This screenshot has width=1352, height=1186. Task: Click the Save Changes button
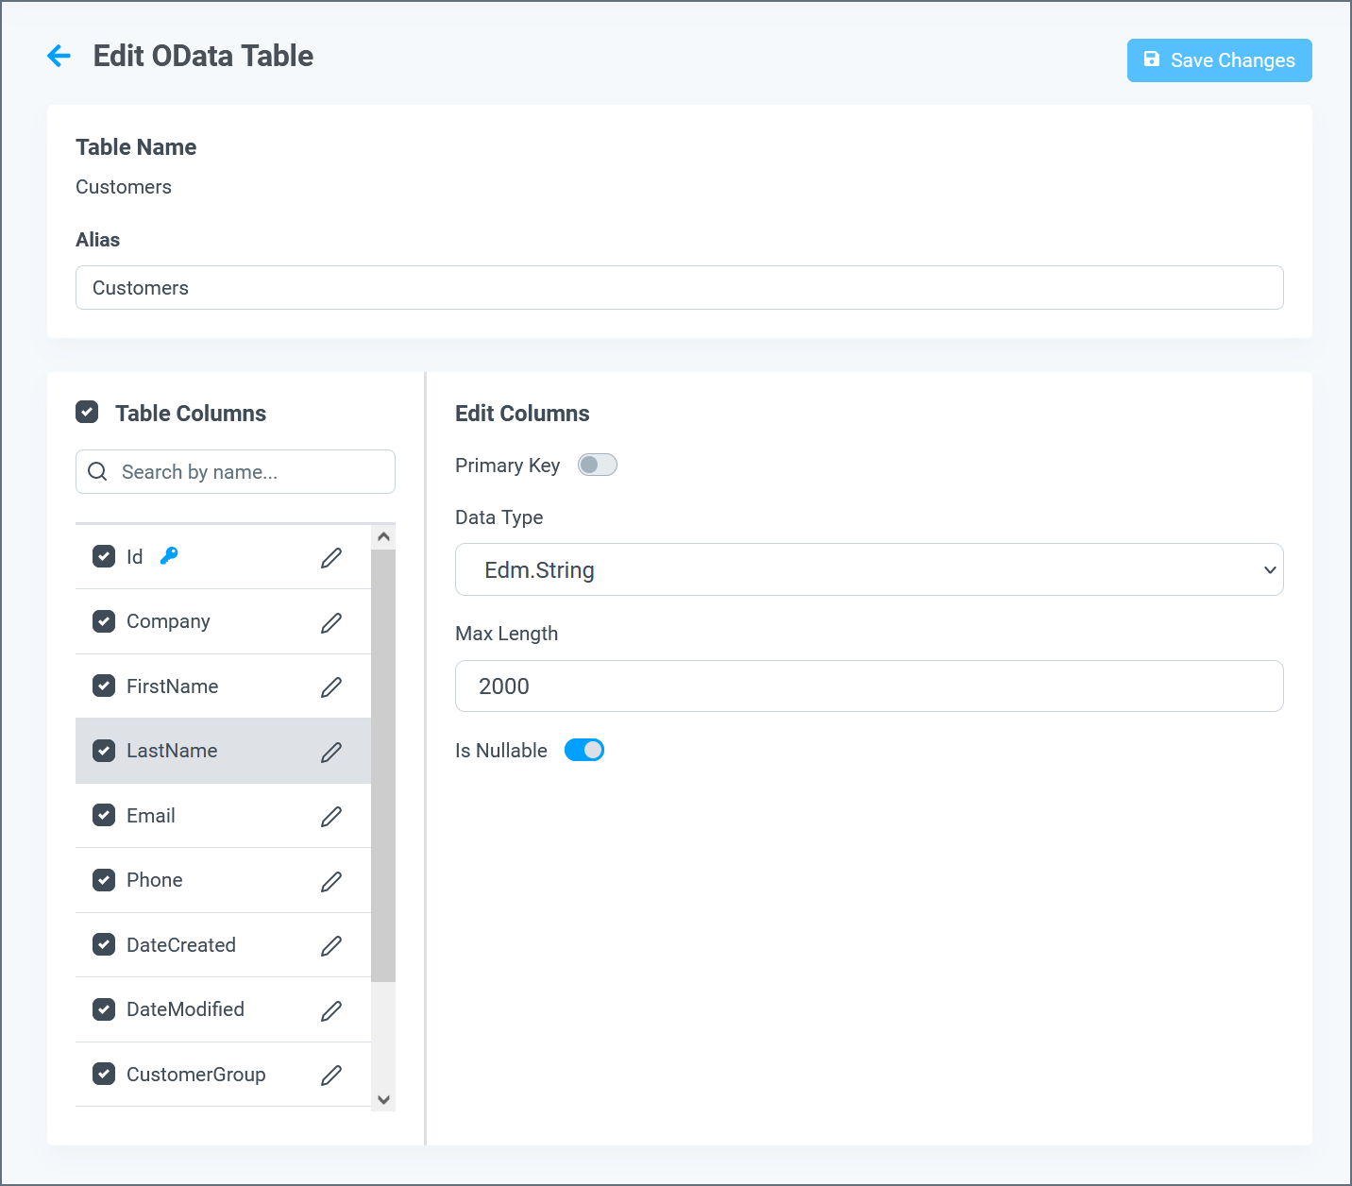[1219, 59]
